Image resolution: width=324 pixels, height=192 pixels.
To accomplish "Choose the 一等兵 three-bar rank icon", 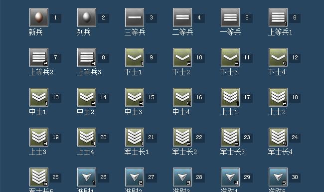I will coord(230,17).
